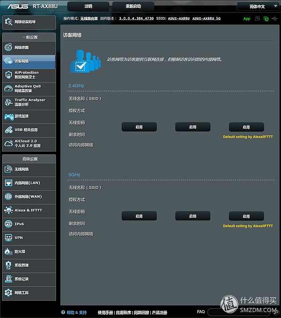Viewport: 281px width, 318px height.
Task: Click the 注销 logout button
Action: coord(89,6)
